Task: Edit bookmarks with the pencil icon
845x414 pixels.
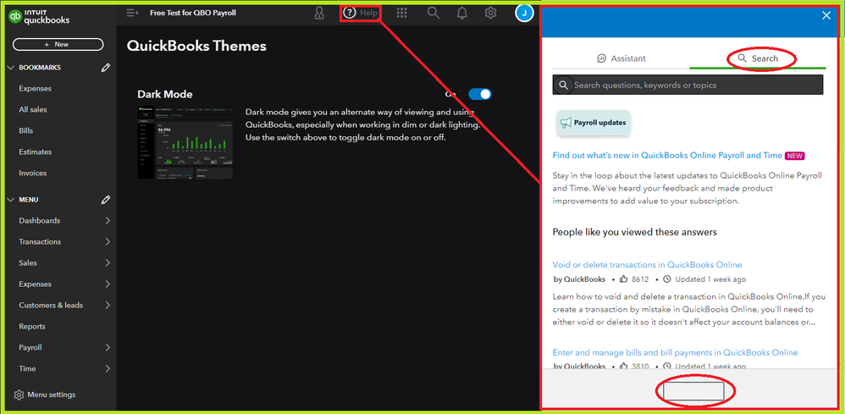Action: point(106,68)
